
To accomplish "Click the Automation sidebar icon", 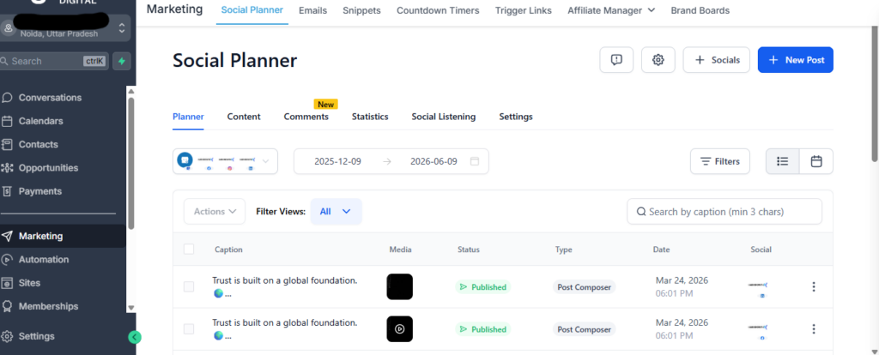I will (7, 260).
